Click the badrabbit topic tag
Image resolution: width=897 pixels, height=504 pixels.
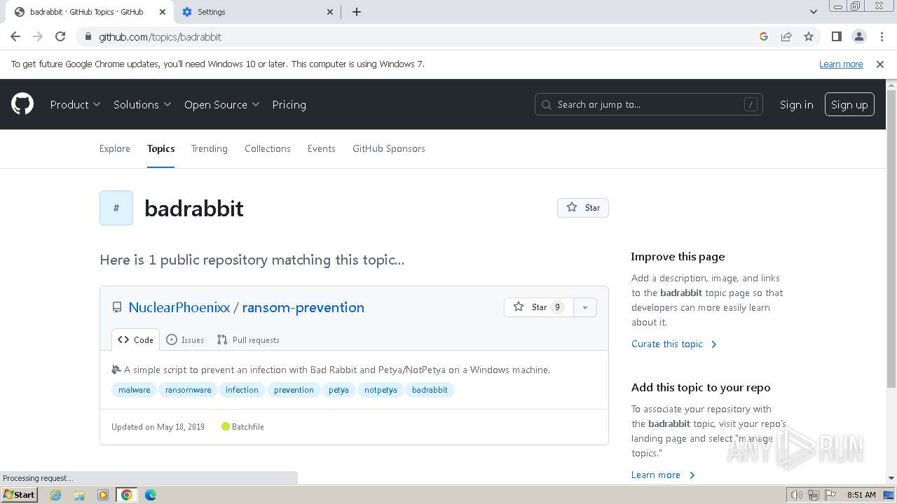click(x=430, y=390)
